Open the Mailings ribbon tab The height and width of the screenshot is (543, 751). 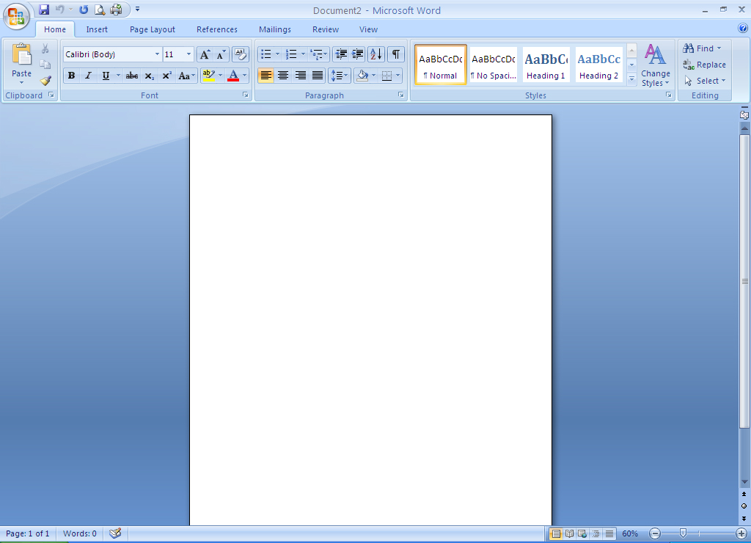tap(274, 29)
